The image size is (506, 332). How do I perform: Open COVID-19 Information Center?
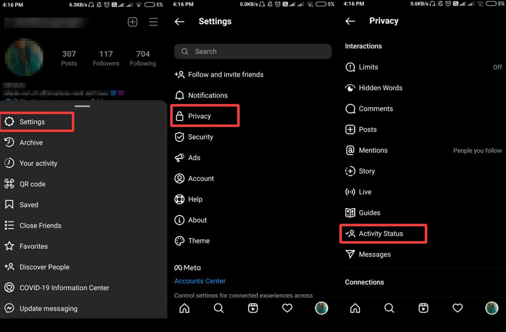(83, 288)
